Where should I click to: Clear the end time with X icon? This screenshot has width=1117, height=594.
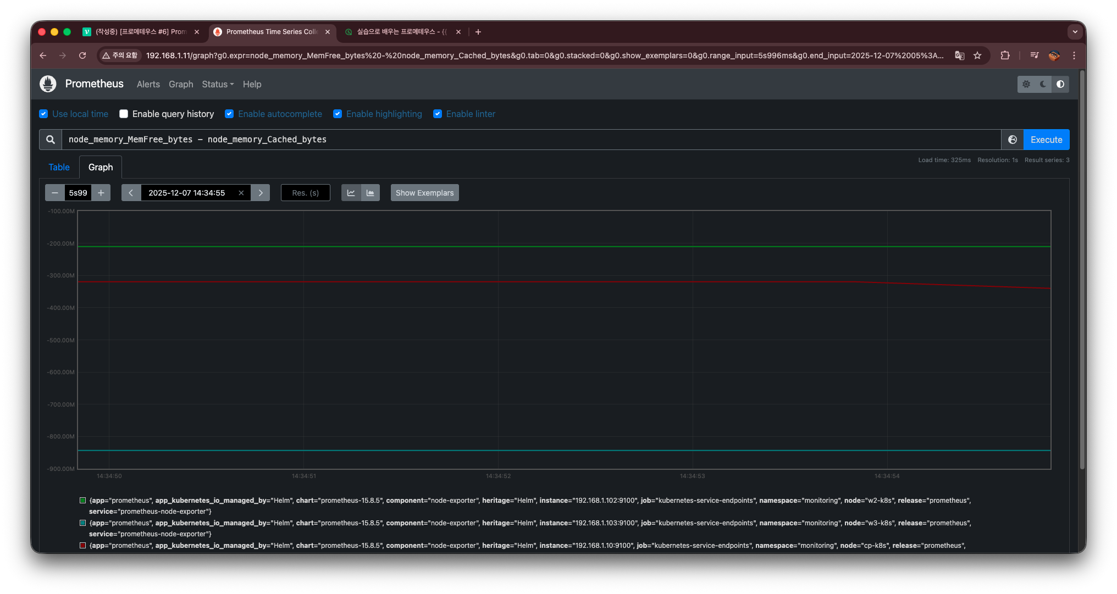click(x=241, y=193)
